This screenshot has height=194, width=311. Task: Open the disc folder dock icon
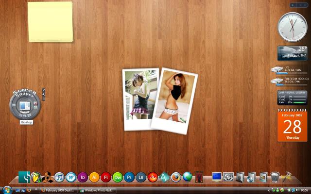[252, 177]
